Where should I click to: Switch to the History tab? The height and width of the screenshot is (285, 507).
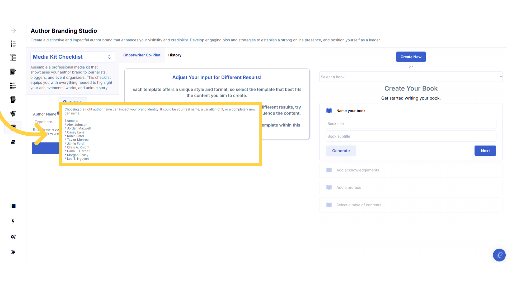(x=175, y=55)
